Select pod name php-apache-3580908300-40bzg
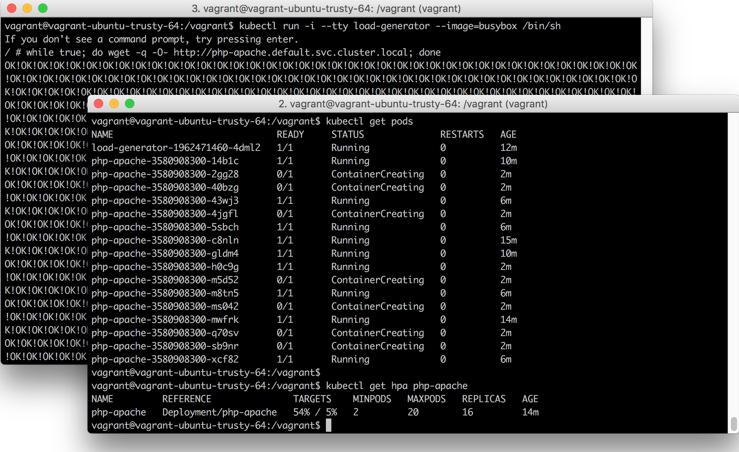The image size is (739, 452). (165, 187)
